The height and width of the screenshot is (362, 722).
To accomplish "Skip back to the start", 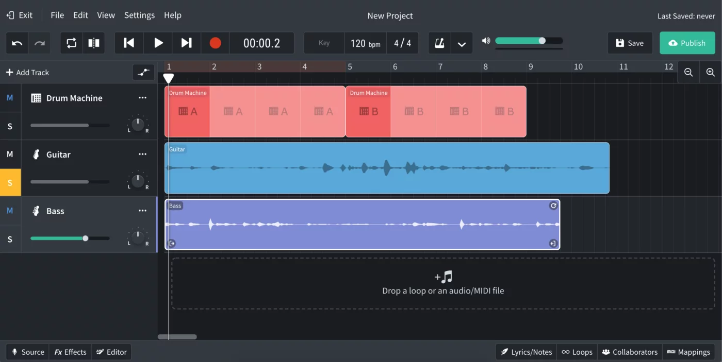I will (129, 43).
